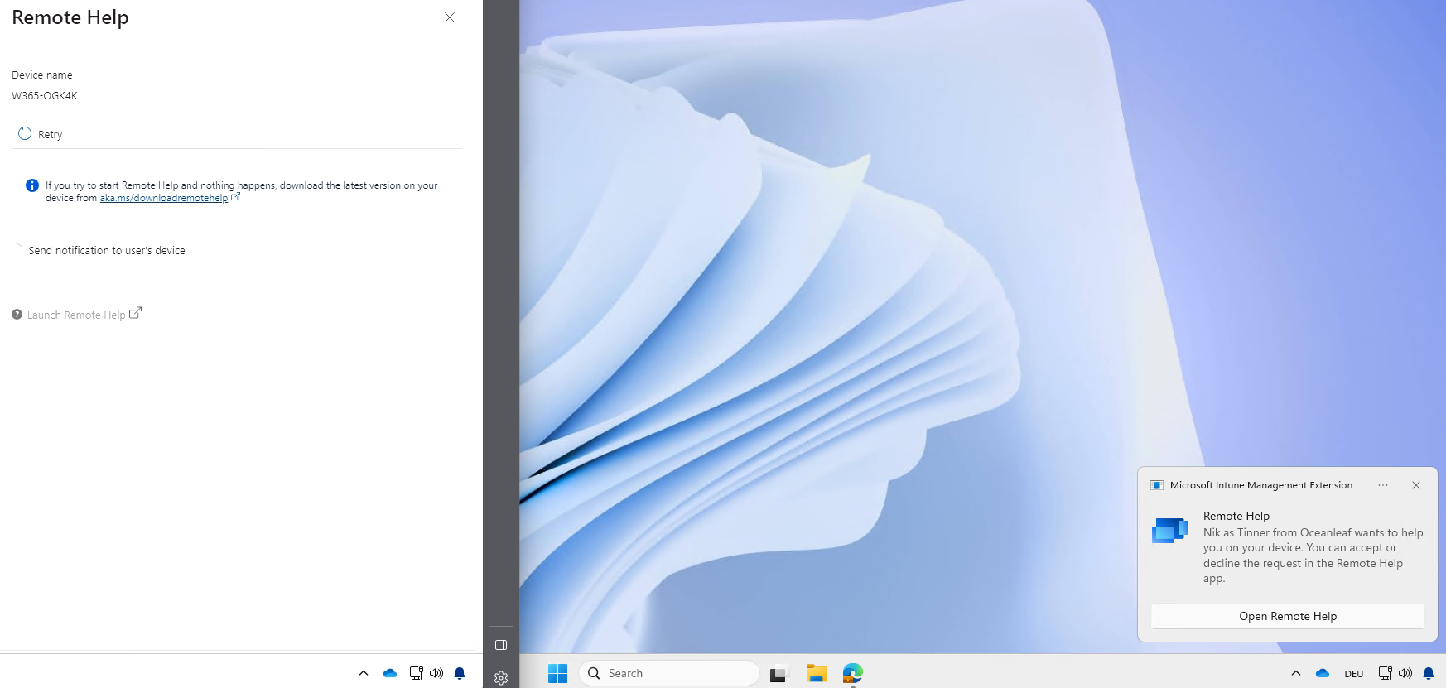Click Launch Remote Help link
The height and width of the screenshot is (688, 1446).
76,315
